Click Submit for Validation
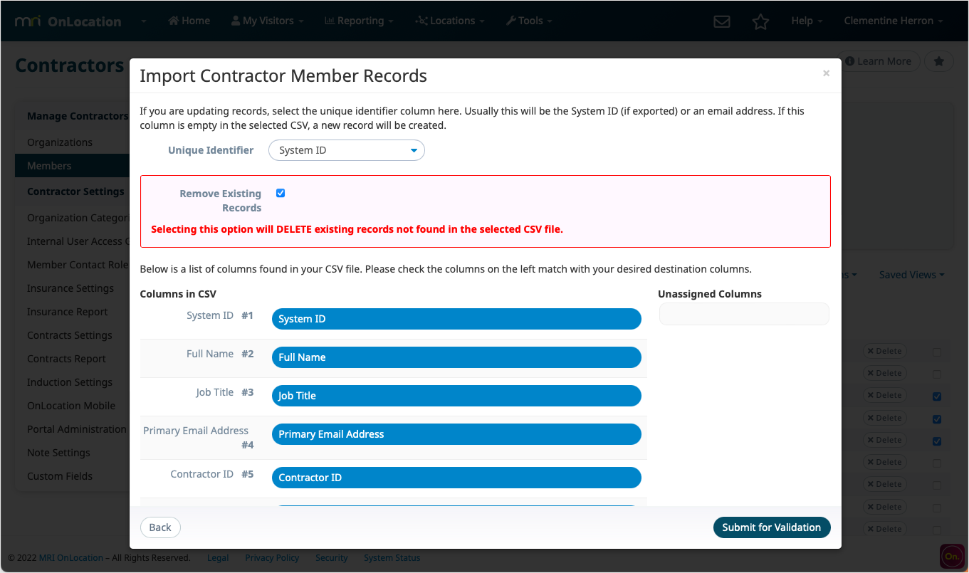This screenshot has height=573, width=969. 772,527
